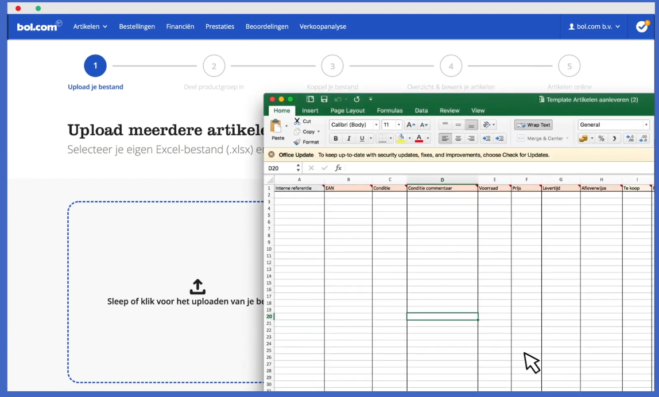Apply the red font color
659x397 pixels.
pos(419,138)
